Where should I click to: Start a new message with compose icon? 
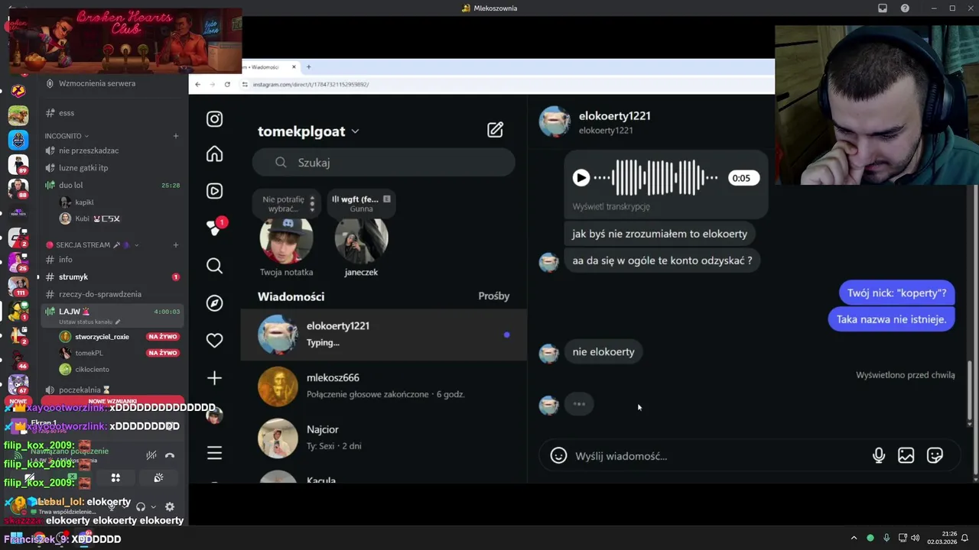(x=496, y=130)
